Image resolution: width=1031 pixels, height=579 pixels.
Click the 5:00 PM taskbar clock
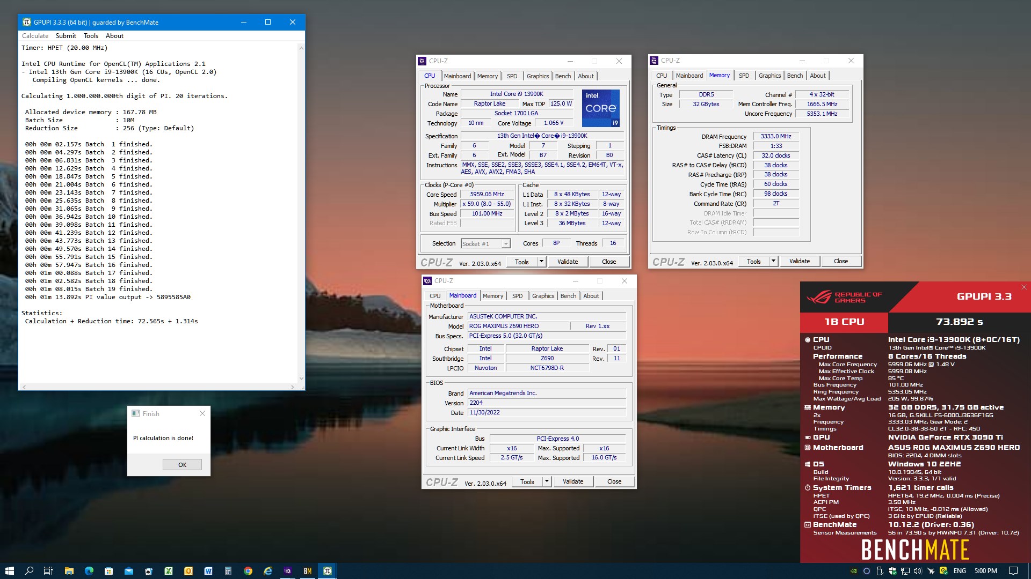(x=986, y=571)
